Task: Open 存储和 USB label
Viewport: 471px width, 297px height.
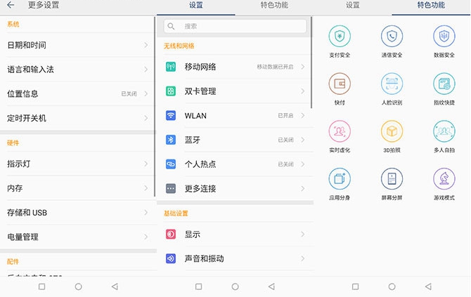Action: click(x=27, y=213)
